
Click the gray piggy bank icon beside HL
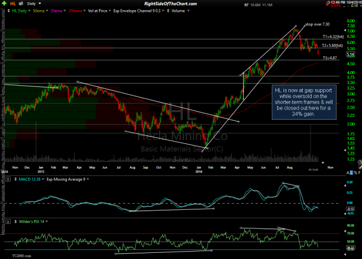click(x=21, y=3)
